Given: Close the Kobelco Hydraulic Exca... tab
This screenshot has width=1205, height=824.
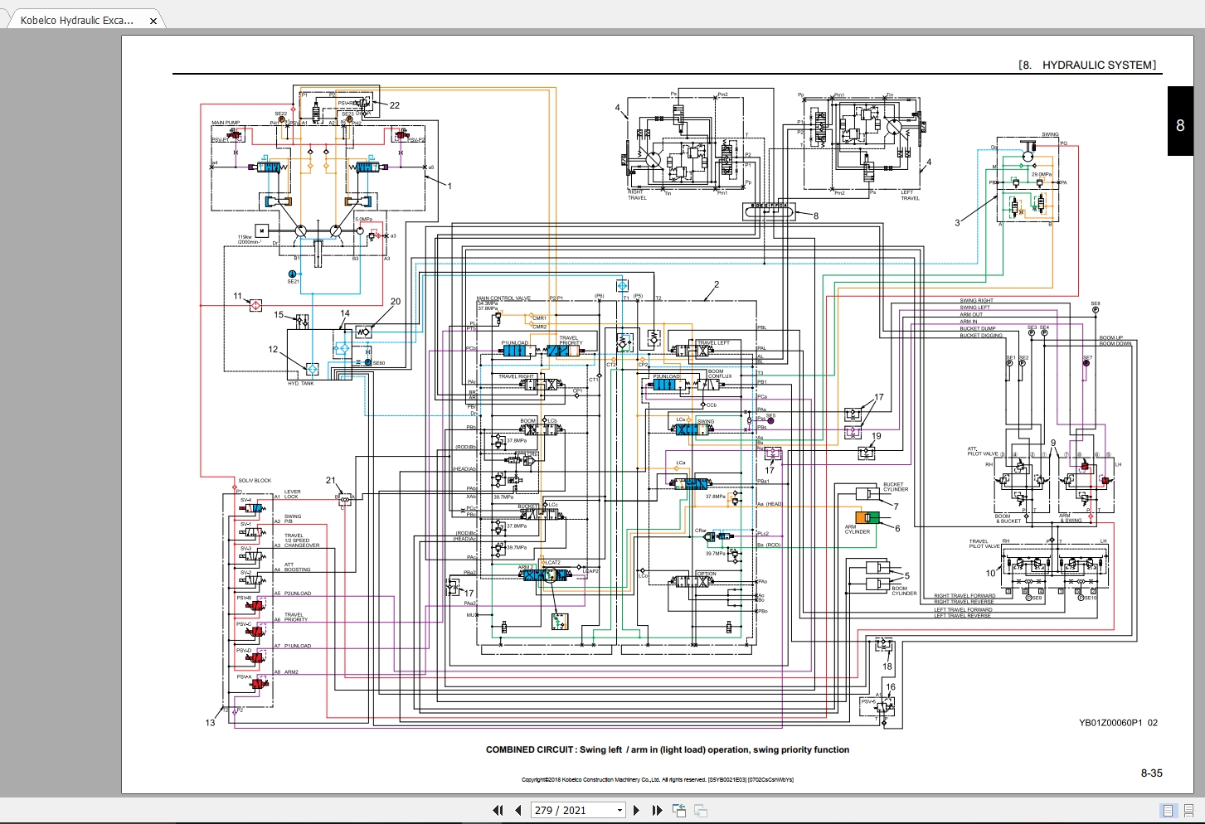Looking at the screenshot, I should pos(153,21).
